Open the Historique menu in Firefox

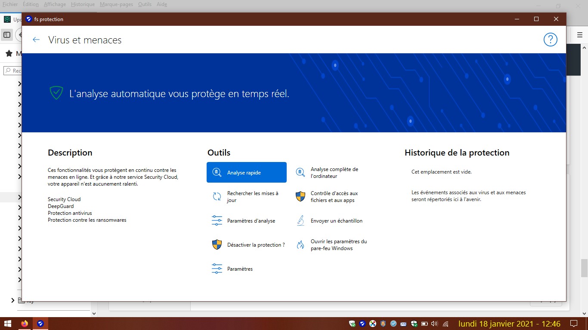point(83,4)
